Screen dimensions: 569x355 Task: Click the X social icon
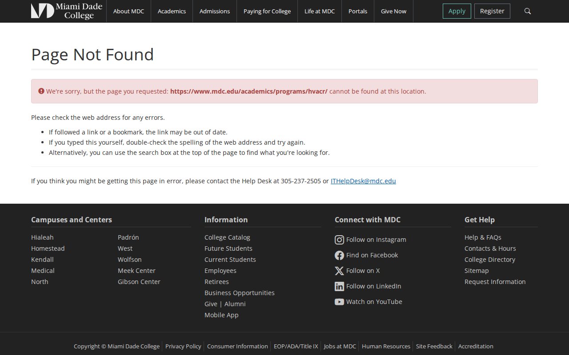(x=339, y=271)
